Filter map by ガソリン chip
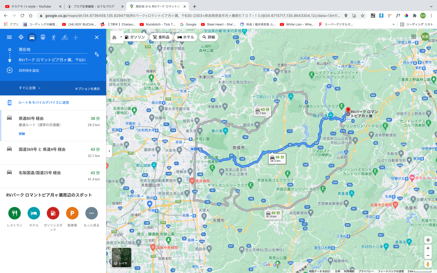The width and height of the screenshot is (437, 273). 135,37
